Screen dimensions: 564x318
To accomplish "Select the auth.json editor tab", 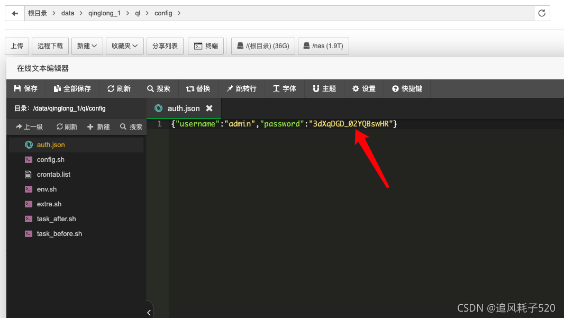I will (x=184, y=108).
